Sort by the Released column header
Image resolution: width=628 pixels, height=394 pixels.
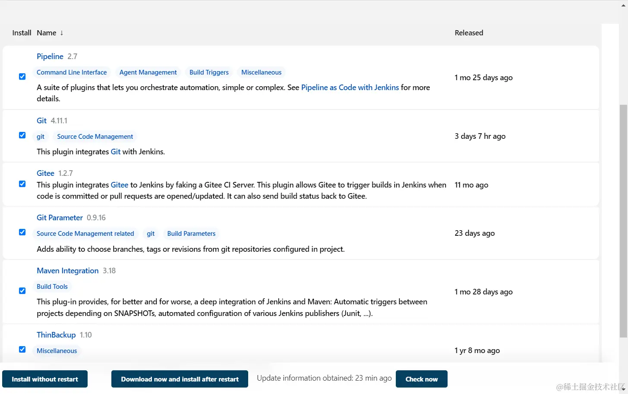tap(469, 33)
